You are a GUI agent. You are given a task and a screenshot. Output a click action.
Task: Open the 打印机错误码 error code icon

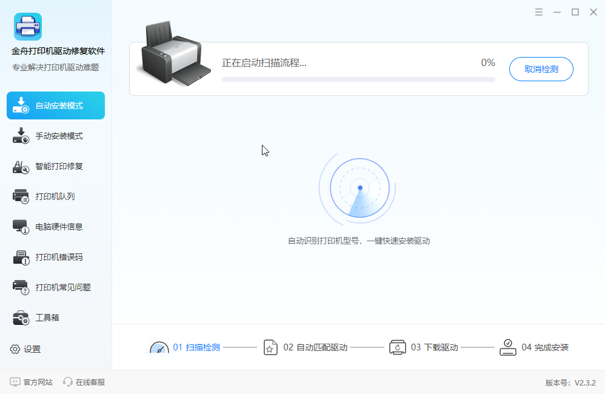click(x=21, y=257)
